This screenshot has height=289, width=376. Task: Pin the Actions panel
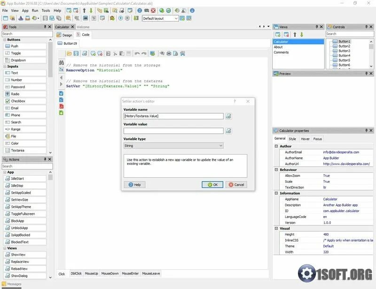pyautogui.click(x=45, y=159)
